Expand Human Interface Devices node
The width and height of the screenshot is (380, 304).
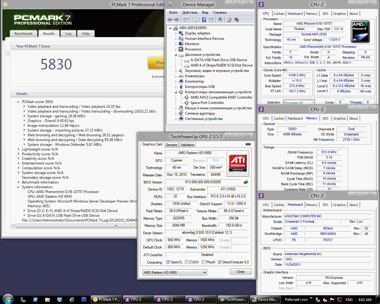tap(176, 39)
